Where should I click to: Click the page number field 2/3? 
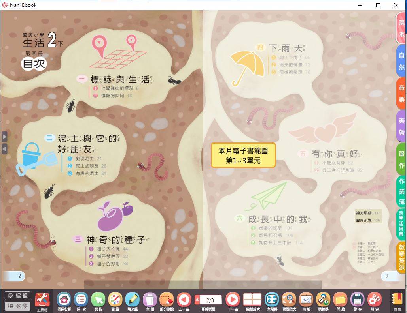tap(210, 300)
